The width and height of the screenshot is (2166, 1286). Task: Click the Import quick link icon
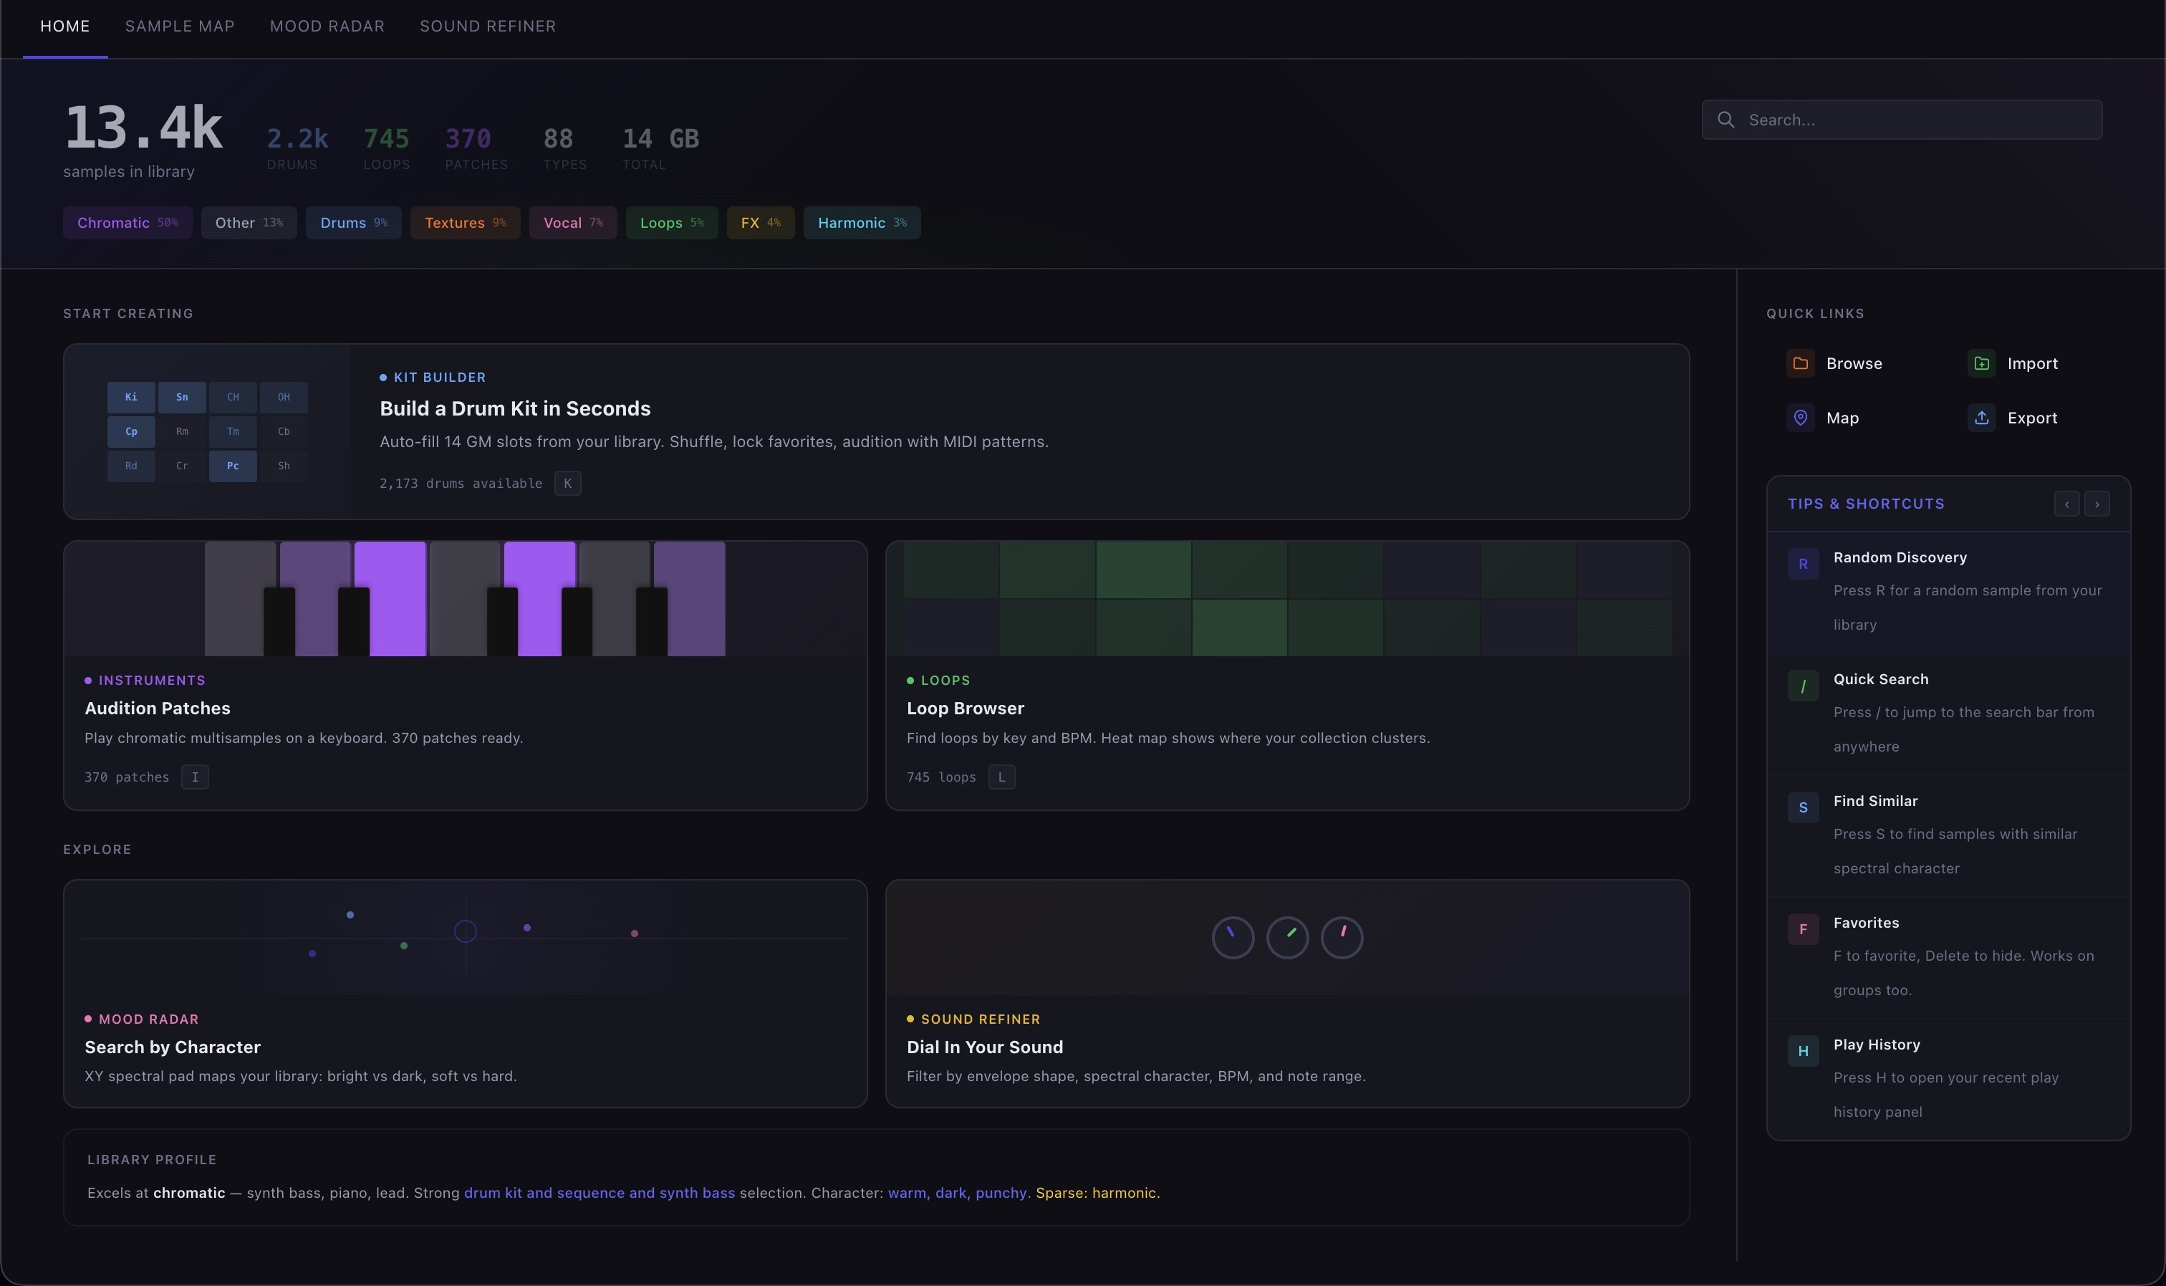point(1983,363)
